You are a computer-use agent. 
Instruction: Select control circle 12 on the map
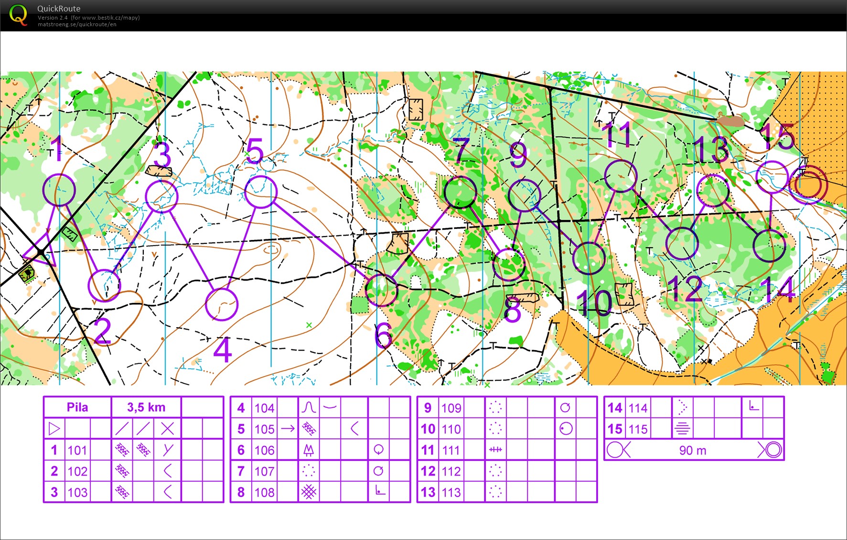(x=682, y=243)
